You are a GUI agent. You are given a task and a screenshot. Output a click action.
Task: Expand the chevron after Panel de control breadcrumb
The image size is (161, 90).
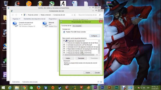click(x=39, y=15)
